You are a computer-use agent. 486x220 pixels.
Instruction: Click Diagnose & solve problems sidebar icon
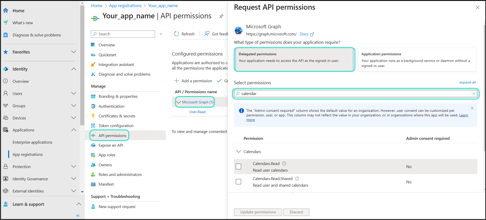click(6, 35)
